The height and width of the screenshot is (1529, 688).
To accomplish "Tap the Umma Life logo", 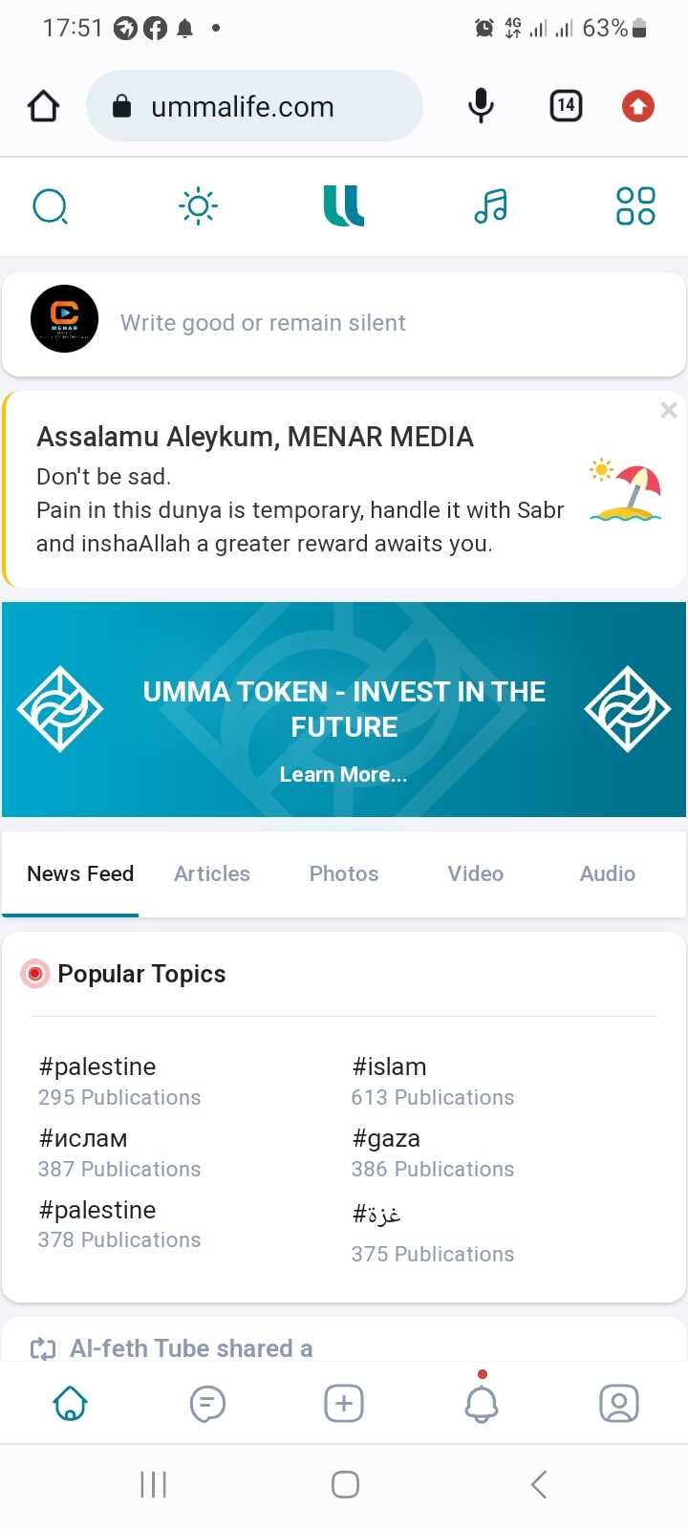I will [344, 205].
